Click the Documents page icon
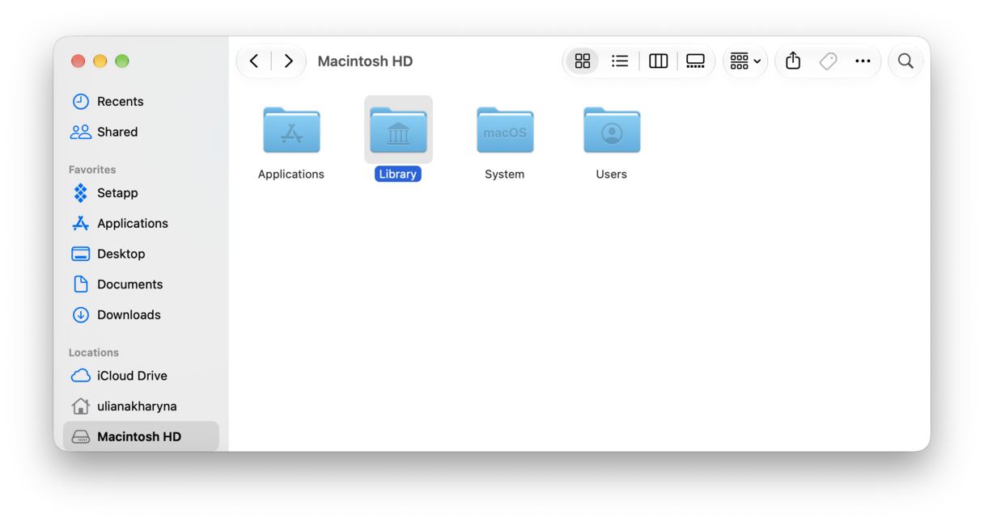The image size is (984, 522). pos(81,284)
